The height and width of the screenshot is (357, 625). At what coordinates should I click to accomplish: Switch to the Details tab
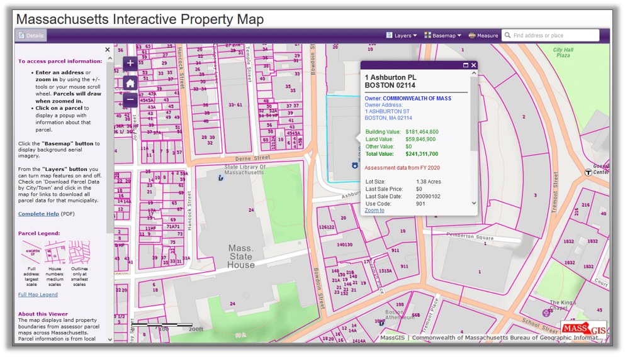click(x=31, y=36)
